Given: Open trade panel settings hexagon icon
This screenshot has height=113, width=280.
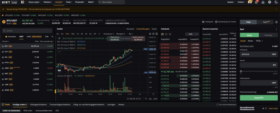Looking at the screenshot, I should tap(276, 22).
